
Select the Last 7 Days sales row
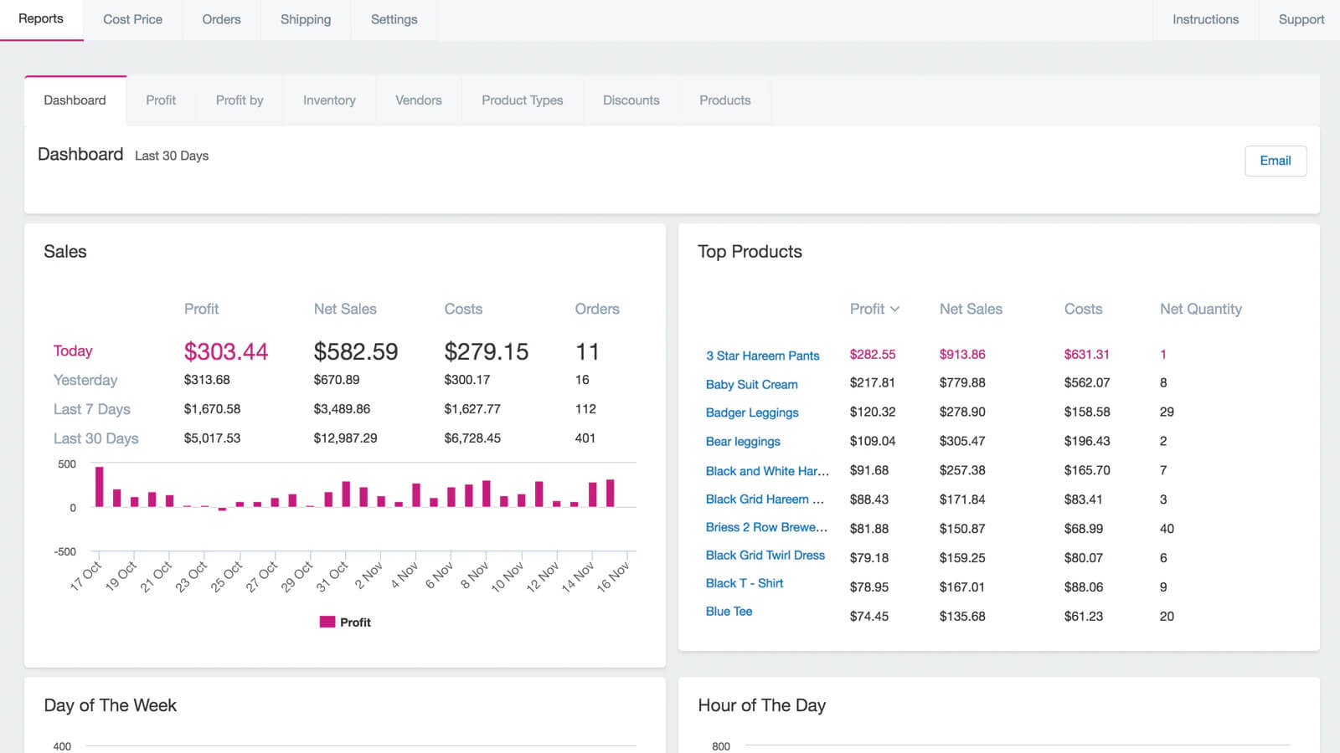click(92, 409)
